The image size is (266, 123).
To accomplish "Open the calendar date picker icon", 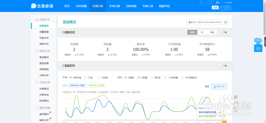I will click(x=226, y=22).
